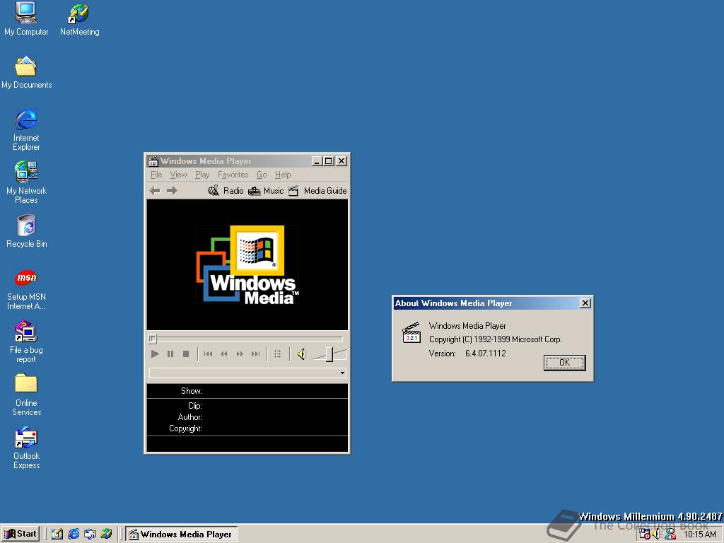Select the Online Services folder icon
Screen dimensions: 724x543
click(26, 395)
